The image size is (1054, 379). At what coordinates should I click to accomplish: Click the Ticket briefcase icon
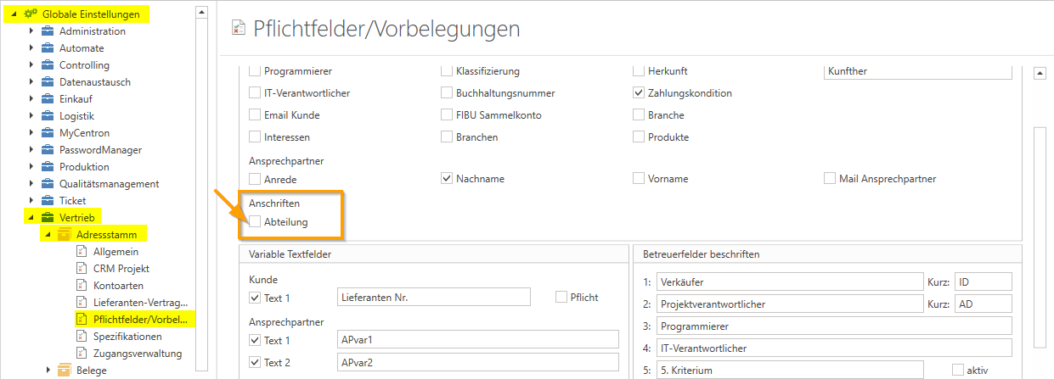tap(48, 201)
